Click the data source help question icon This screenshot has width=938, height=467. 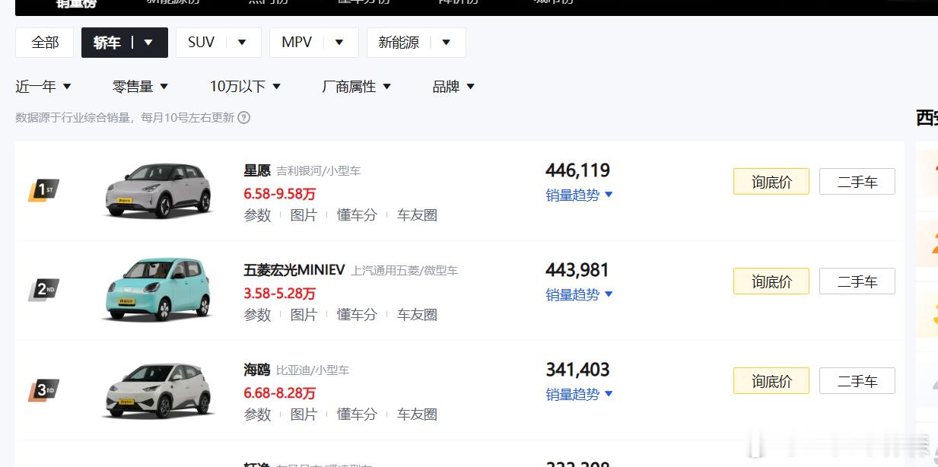coord(244,118)
